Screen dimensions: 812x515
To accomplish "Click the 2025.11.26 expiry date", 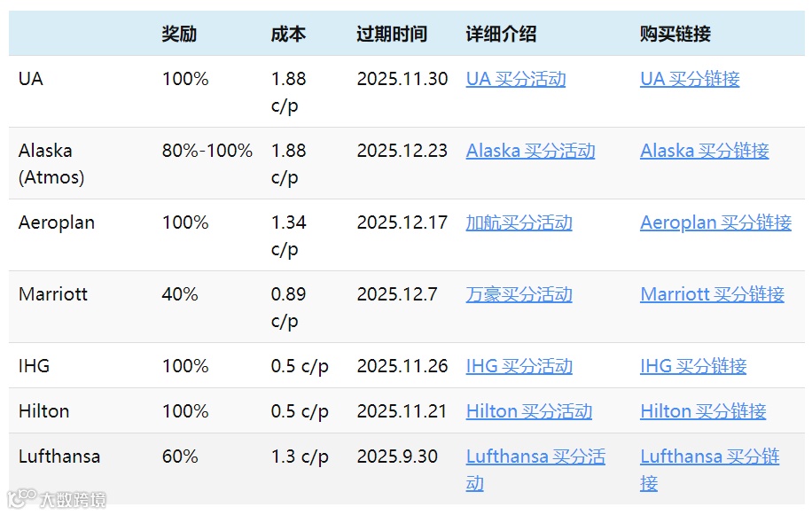I will pyautogui.click(x=402, y=366).
